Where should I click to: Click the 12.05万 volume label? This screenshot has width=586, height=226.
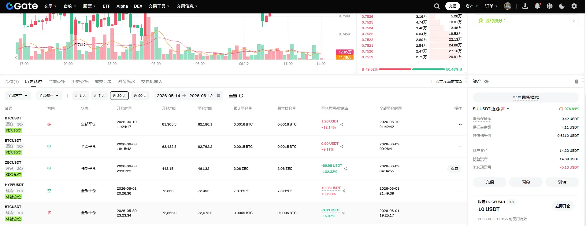pyautogui.click(x=345, y=52)
